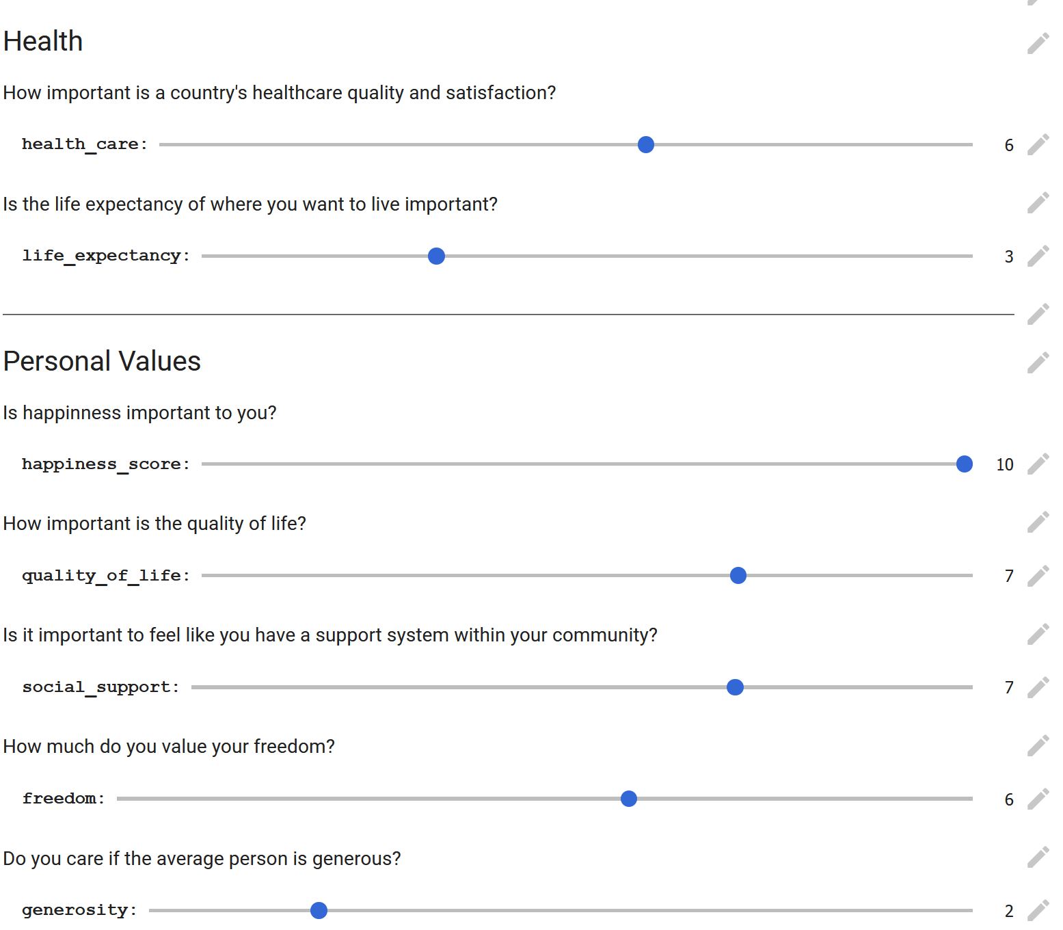Image resolution: width=1063 pixels, height=930 pixels.
Task: Click the pencil icon for quality_of_life slider
Action: pyautogui.click(x=1038, y=576)
